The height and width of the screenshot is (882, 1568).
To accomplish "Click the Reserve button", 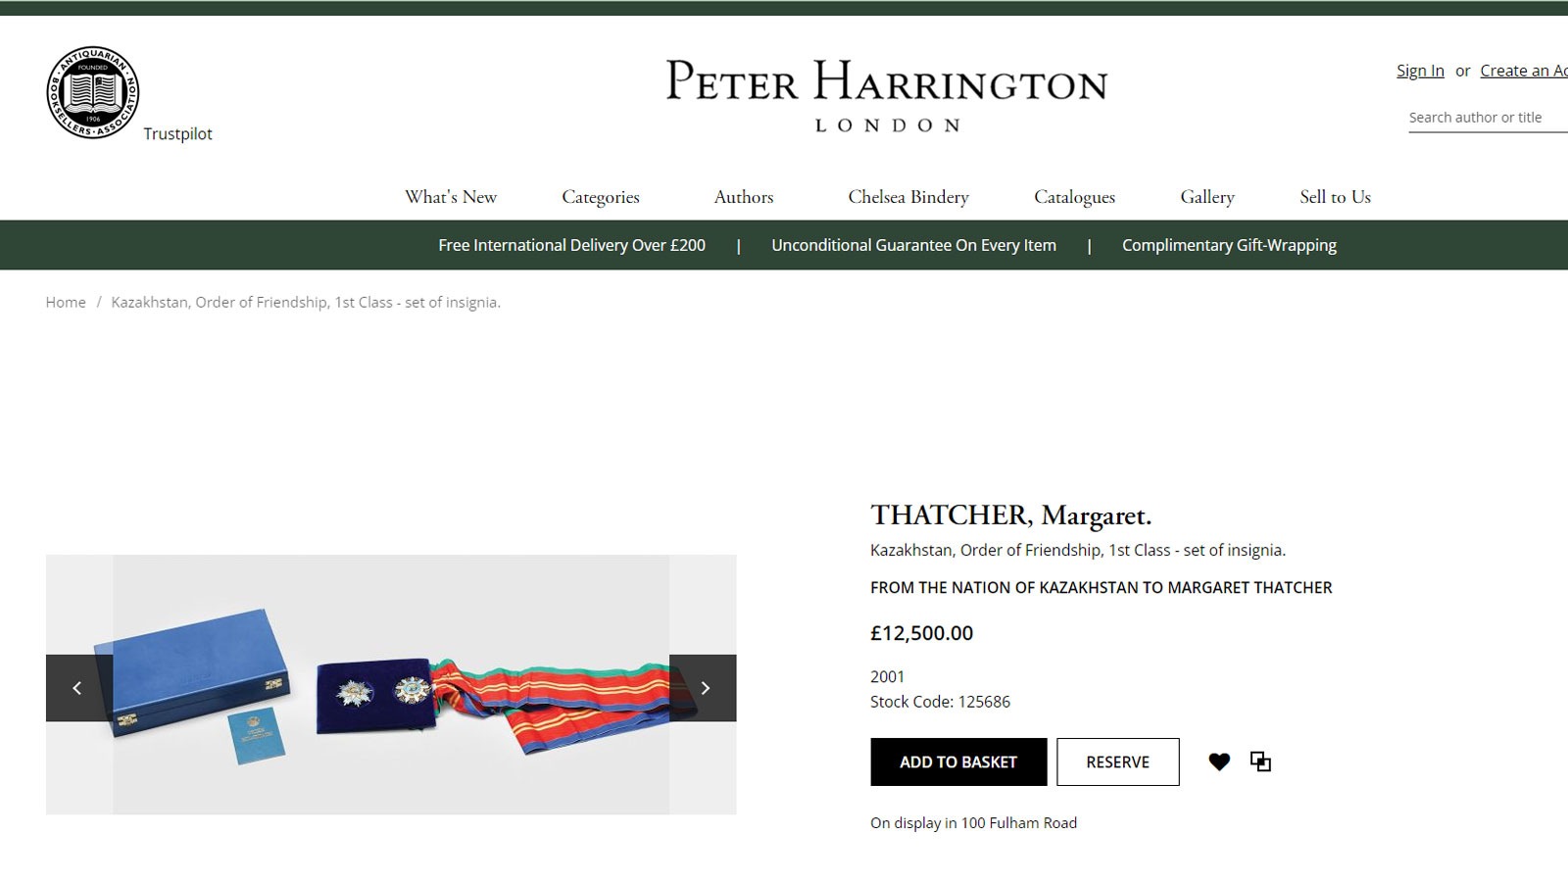I will tap(1118, 761).
